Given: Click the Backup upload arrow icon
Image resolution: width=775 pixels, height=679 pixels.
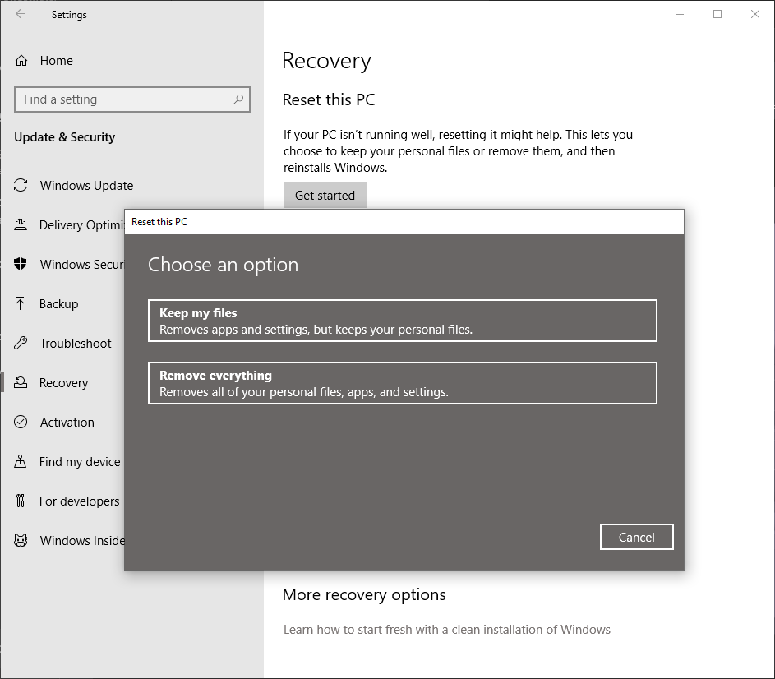Looking at the screenshot, I should 21,304.
